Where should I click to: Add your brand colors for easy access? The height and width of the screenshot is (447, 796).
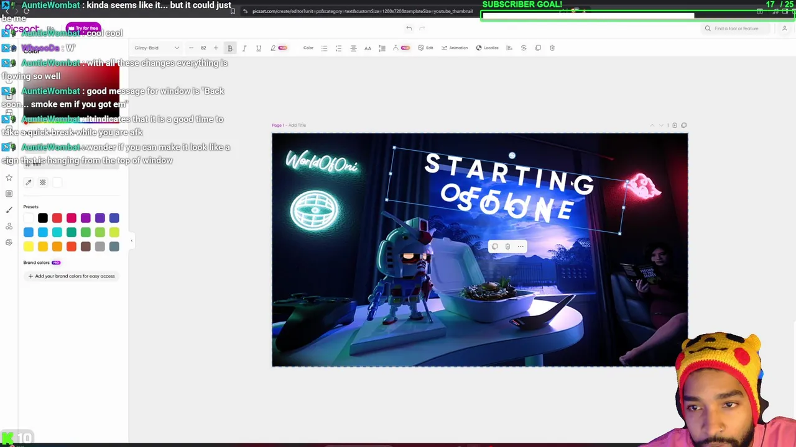(72, 276)
